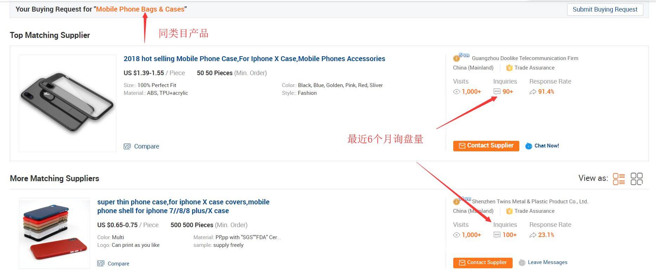Image resolution: width=656 pixels, height=276 pixels.
Task: Click Leave Messages gray bubble icon
Action: click(522, 263)
